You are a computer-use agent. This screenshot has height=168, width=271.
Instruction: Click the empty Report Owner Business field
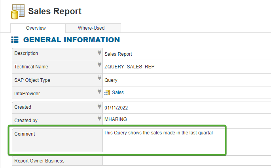[x=186, y=161]
